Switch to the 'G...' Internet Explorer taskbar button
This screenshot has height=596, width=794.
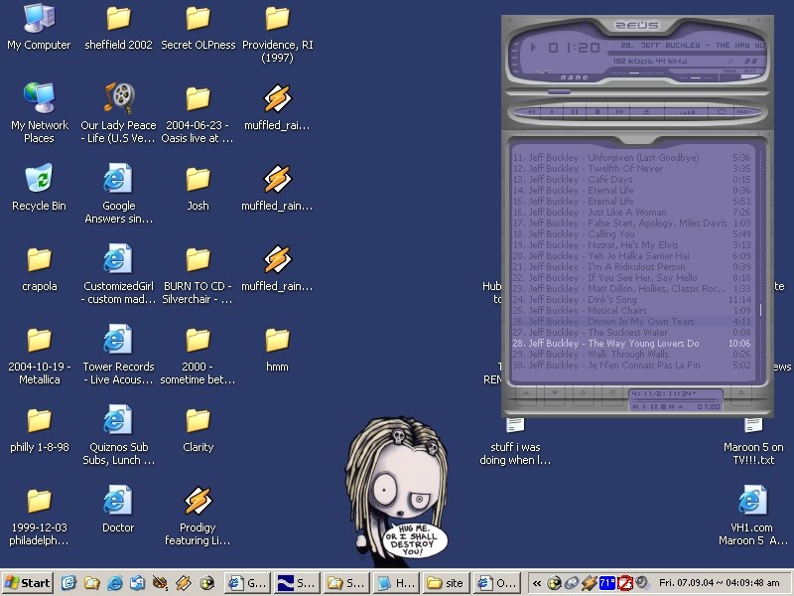(247, 583)
